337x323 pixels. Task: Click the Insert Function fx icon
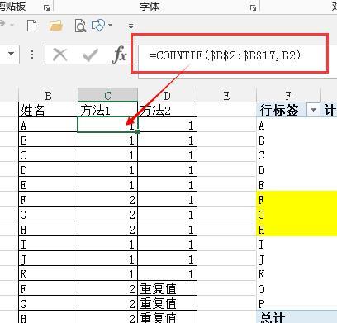(119, 55)
